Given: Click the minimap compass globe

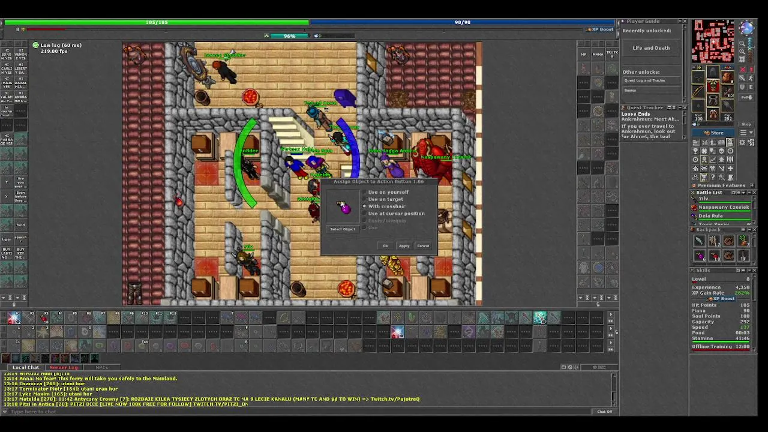Looking at the screenshot, I should coord(746,28).
